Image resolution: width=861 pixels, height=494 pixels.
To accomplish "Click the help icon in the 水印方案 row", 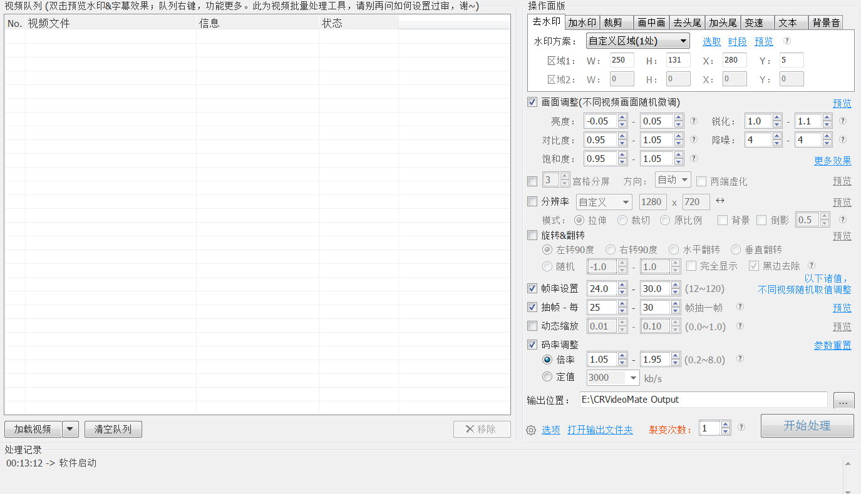I will tap(787, 41).
